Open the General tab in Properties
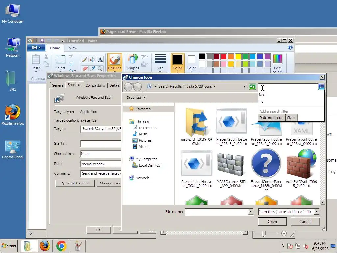The height and width of the screenshot is (253, 337). pos(58,85)
